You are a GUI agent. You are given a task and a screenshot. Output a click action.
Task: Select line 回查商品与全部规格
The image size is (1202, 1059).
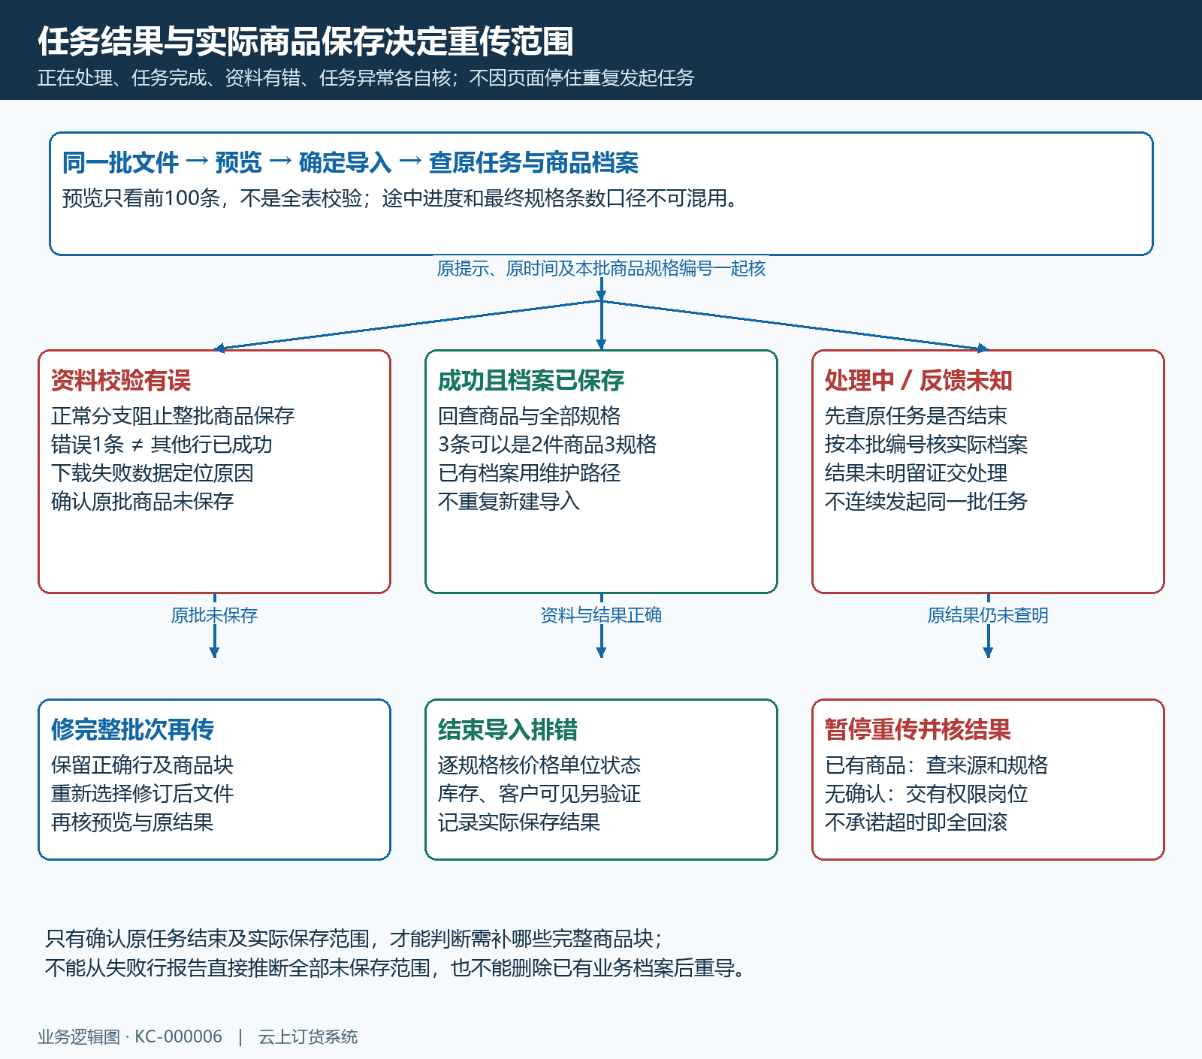tap(529, 416)
